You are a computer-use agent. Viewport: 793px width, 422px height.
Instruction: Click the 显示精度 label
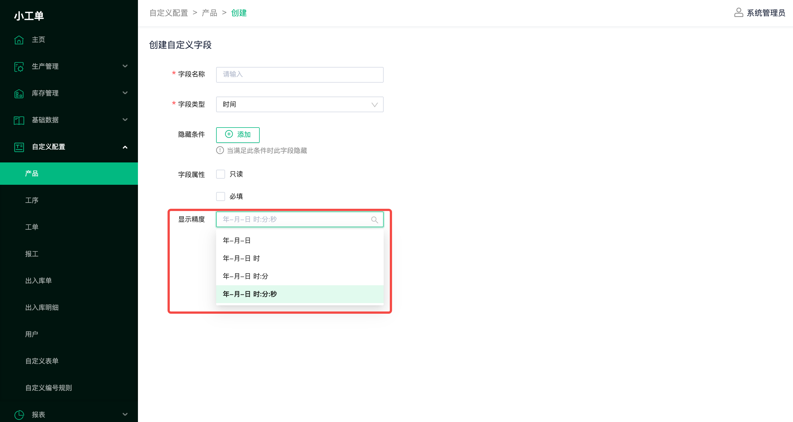point(192,219)
